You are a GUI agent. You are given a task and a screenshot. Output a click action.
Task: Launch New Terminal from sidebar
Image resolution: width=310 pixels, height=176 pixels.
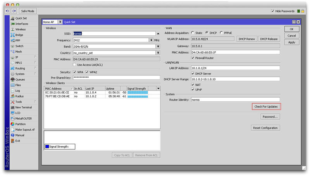click(x=23, y=107)
